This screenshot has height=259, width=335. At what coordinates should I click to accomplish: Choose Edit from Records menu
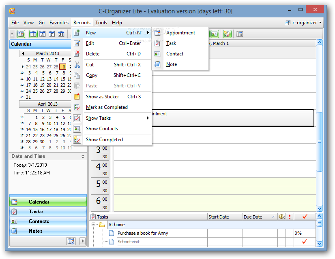tap(112, 43)
